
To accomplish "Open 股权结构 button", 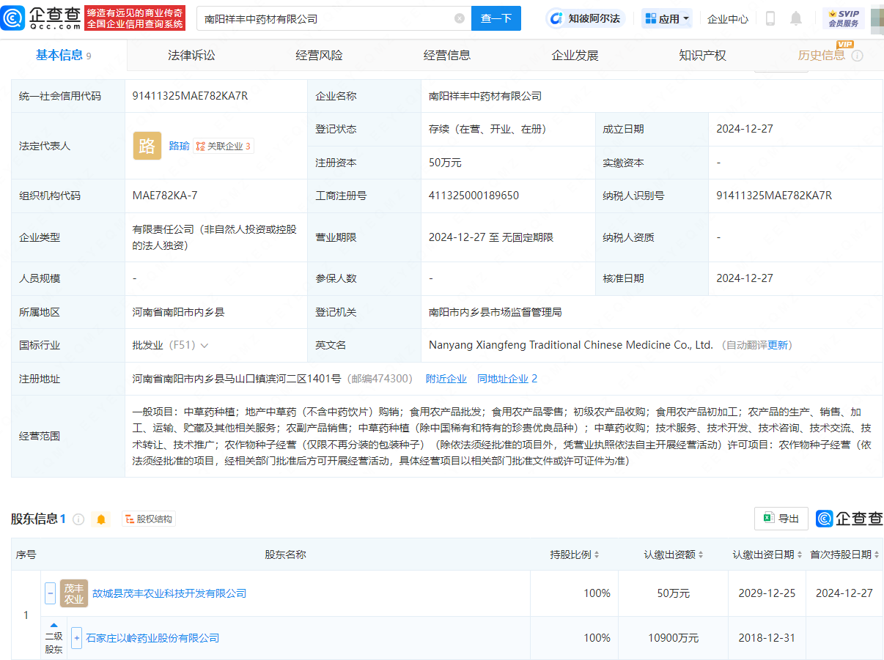I will (x=149, y=519).
